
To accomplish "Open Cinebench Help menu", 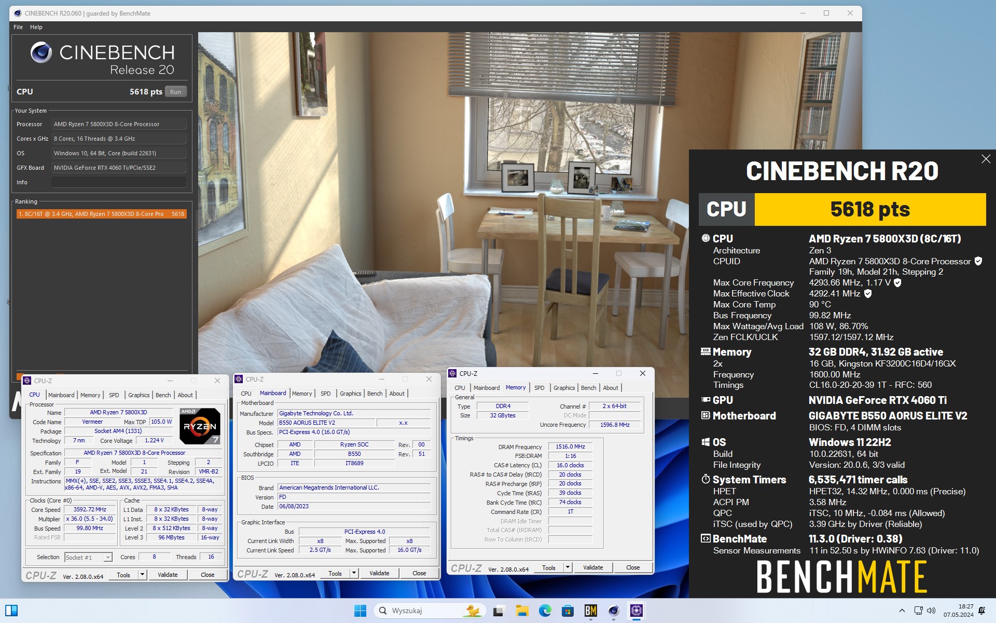I will 36,27.
